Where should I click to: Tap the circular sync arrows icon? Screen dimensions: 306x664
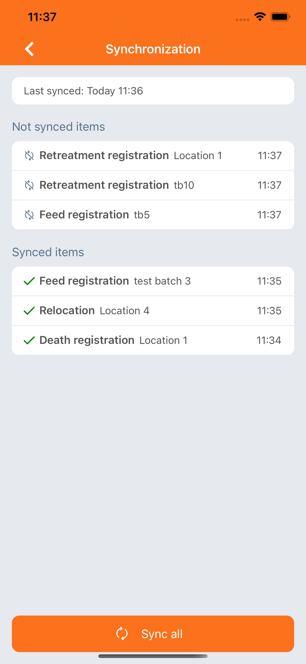coord(122,633)
